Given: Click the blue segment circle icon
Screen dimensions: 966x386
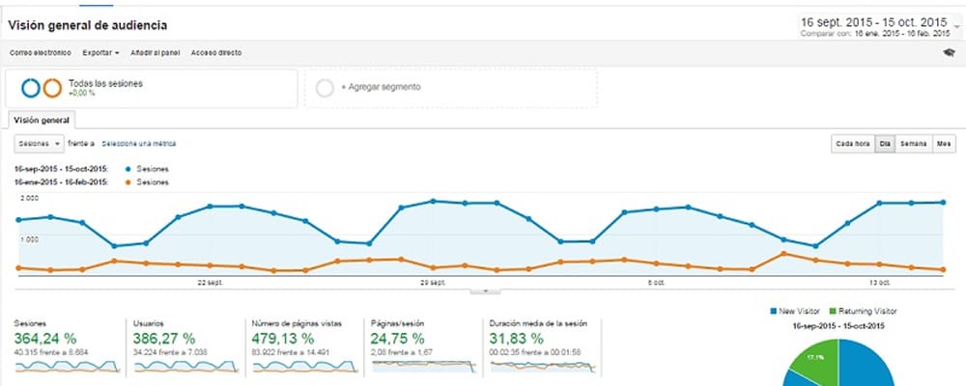Looking at the screenshot, I should click(x=31, y=88).
